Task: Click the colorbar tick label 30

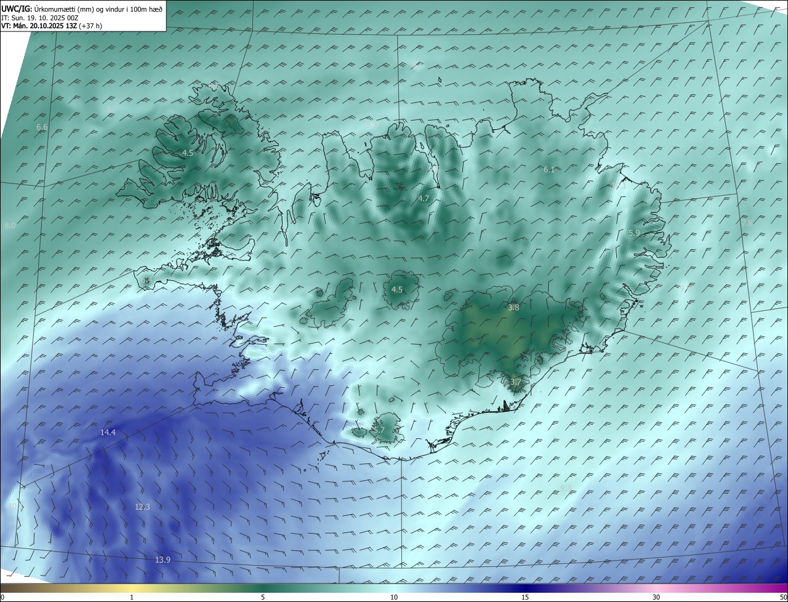Action: [x=656, y=597]
